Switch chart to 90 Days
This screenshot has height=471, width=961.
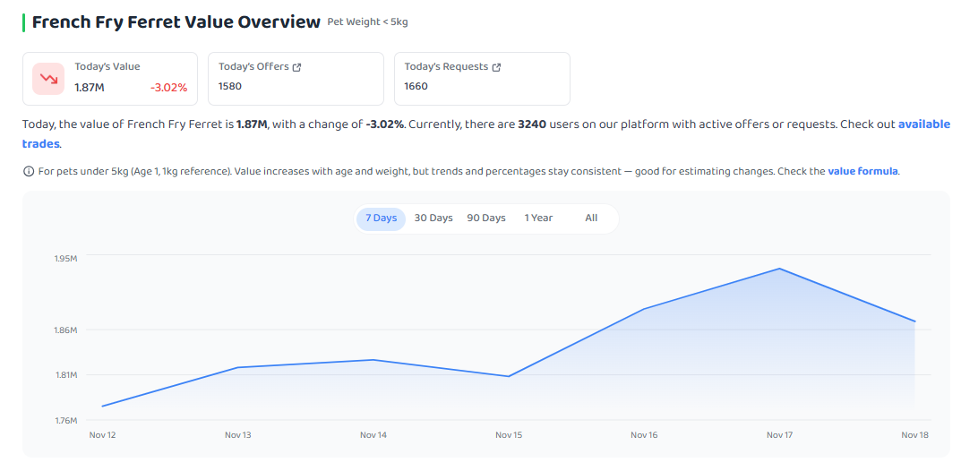click(x=486, y=218)
